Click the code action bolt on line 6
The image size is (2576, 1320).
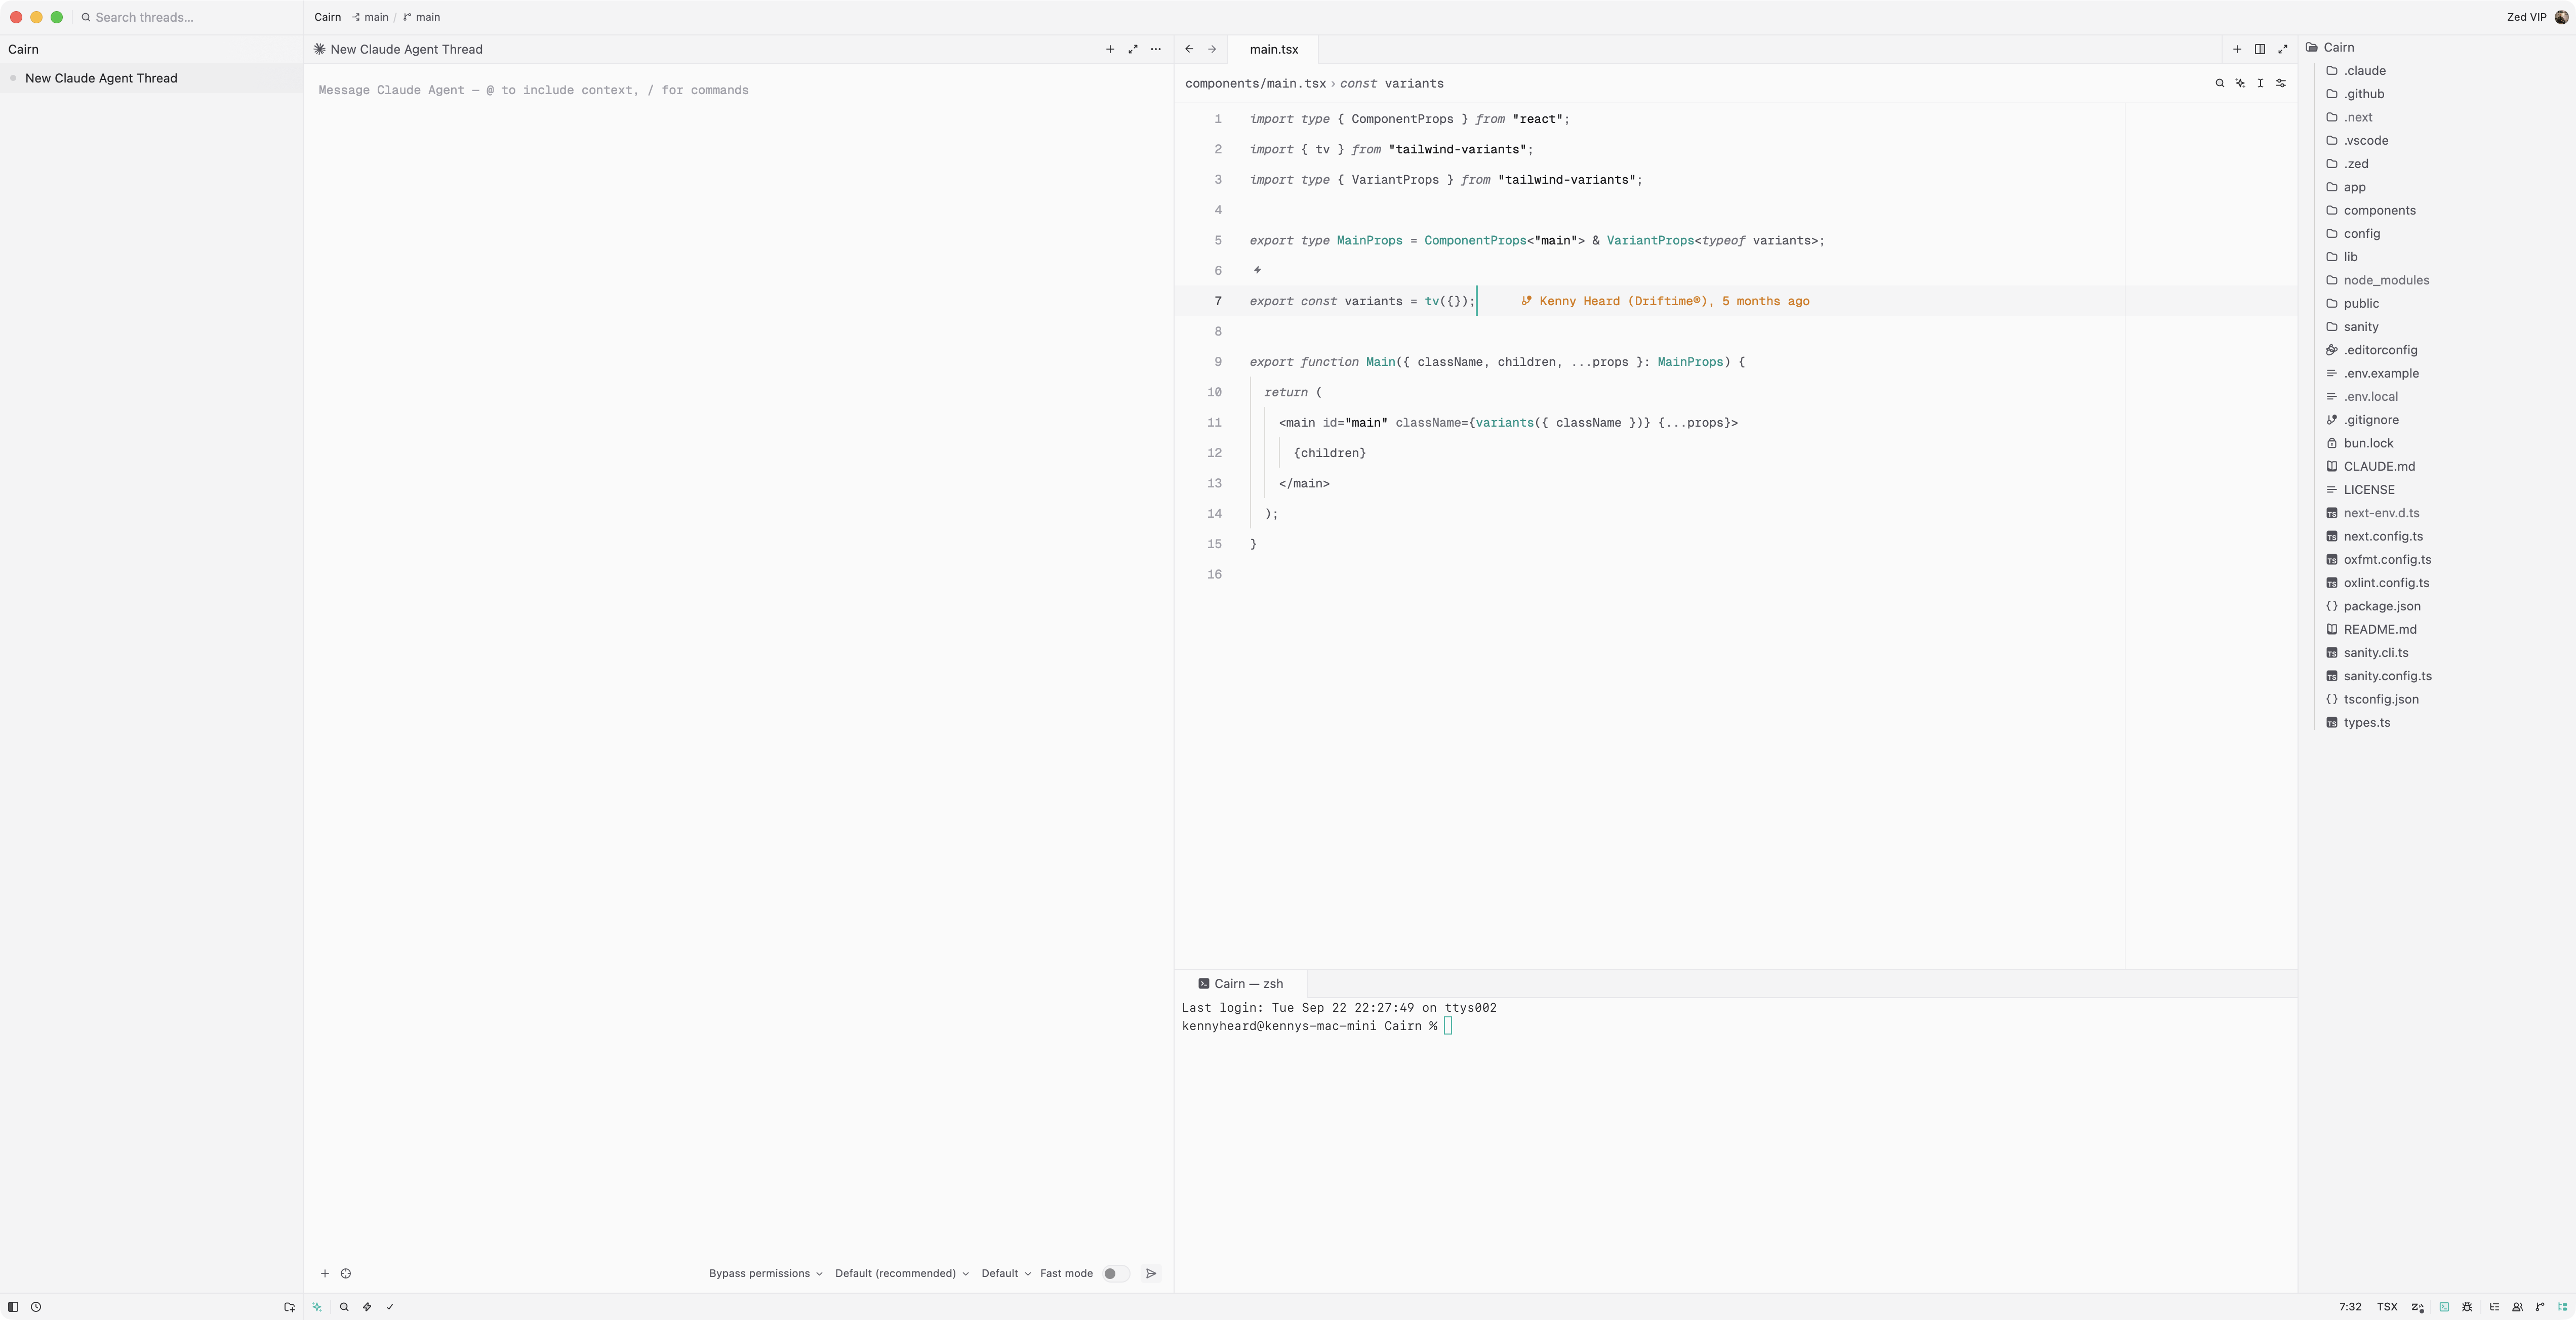[1257, 270]
